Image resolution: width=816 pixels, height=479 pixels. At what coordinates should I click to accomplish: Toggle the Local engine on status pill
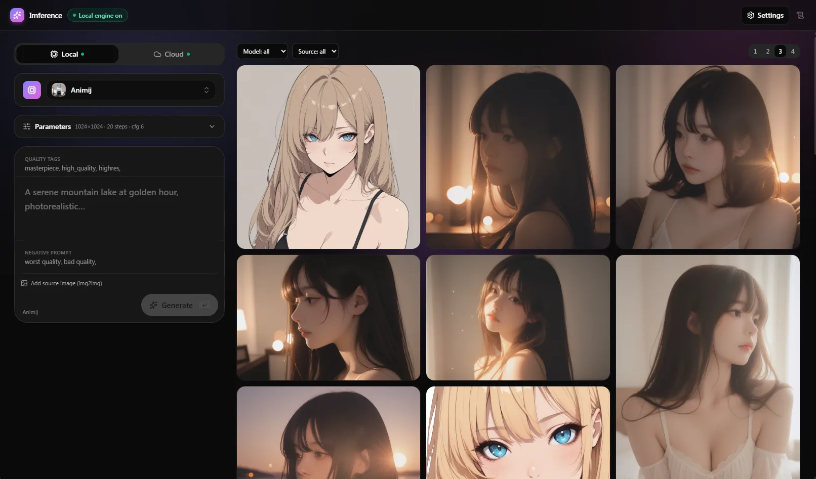(98, 16)
